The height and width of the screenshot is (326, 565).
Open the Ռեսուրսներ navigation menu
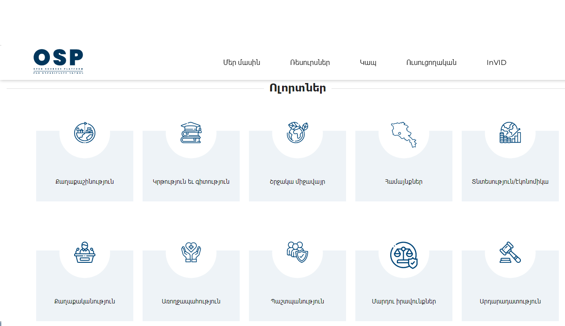310,63
